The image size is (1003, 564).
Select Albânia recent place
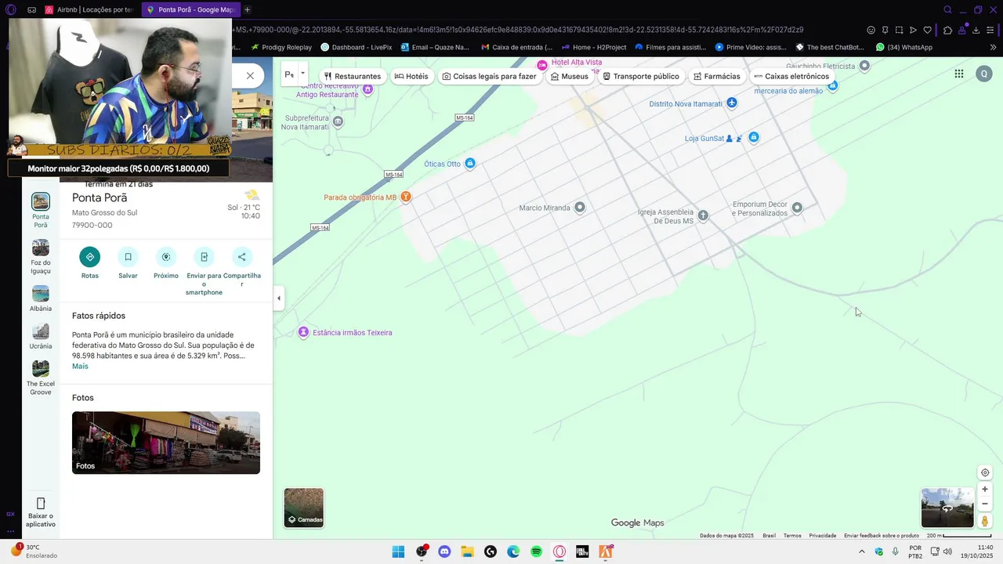pyautogui.click(x=41, y=298)
